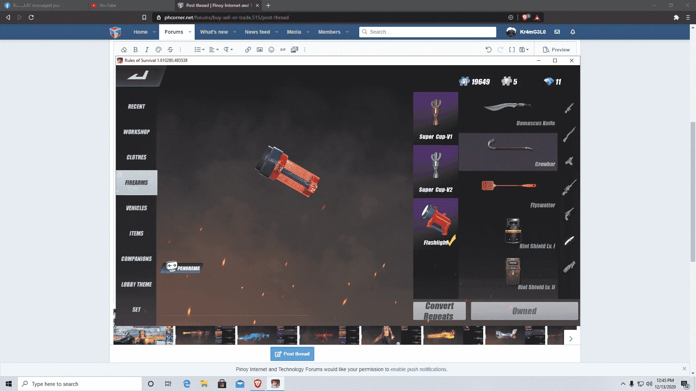The image size is (696, 391).
Task: Open Microsoft Edge from taskbar
Action: click(x=187, y=384)
